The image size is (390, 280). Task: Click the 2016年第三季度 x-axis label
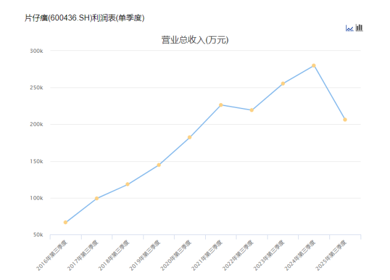(52, 253)
